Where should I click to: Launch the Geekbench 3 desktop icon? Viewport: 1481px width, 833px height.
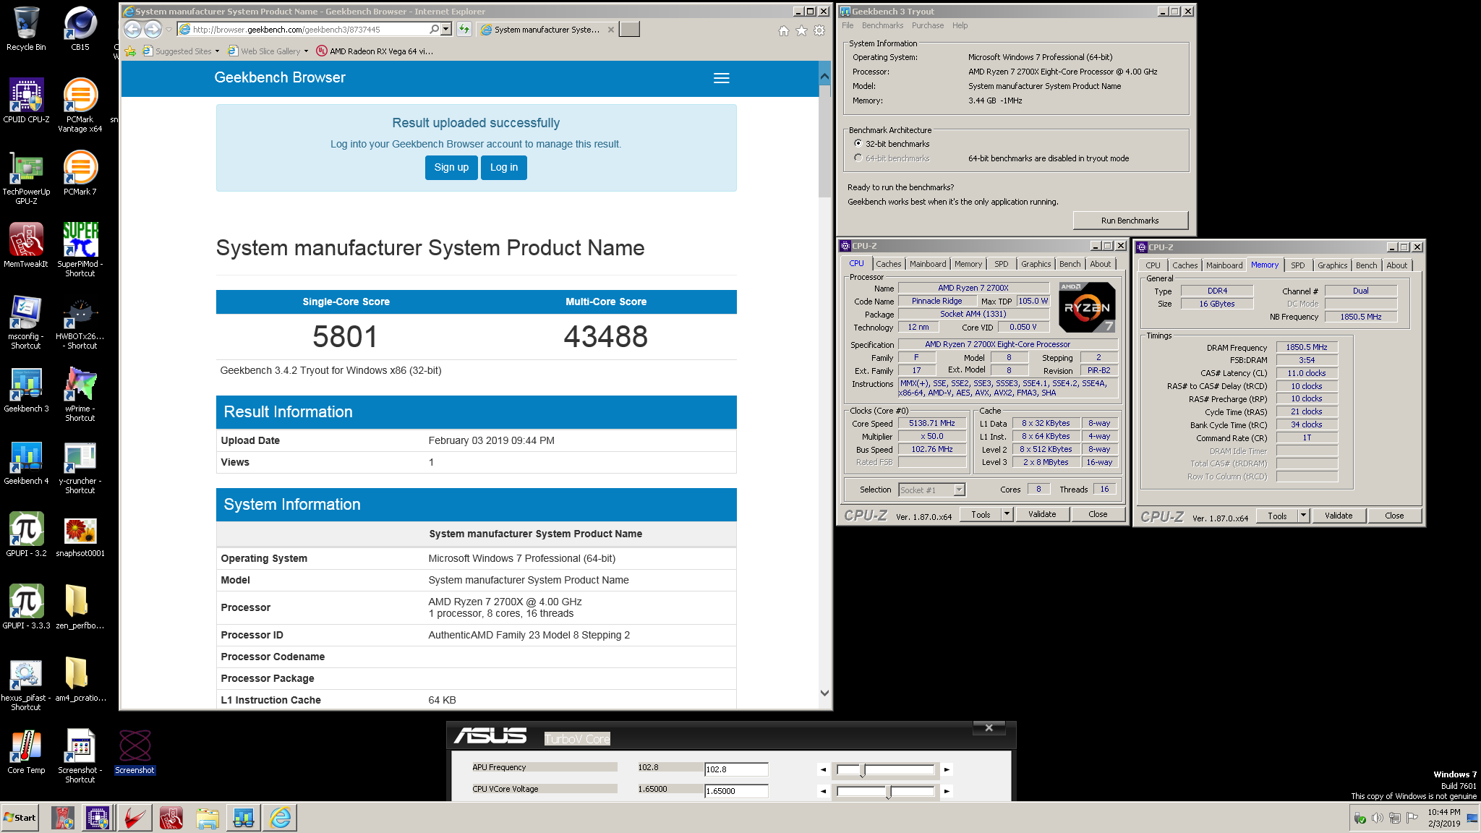(x=26, y=390)
